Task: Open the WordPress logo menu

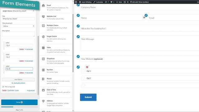Action: 76,2
